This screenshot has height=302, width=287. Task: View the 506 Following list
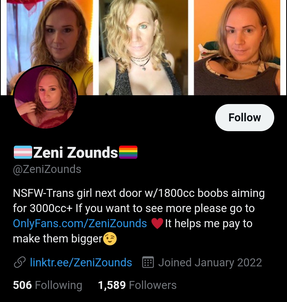[x=48, y=285]
